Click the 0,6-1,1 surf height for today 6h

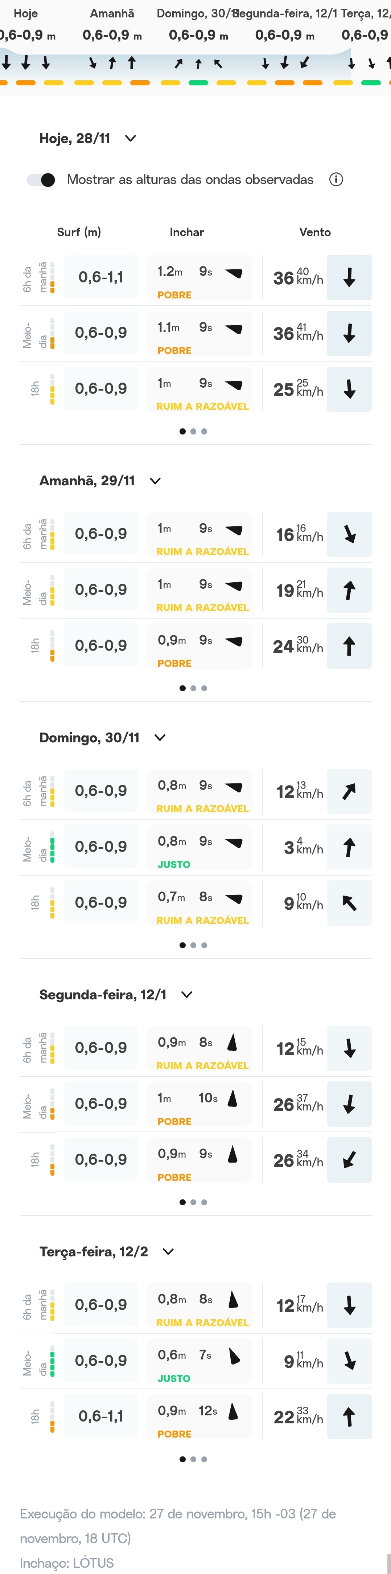101,277
